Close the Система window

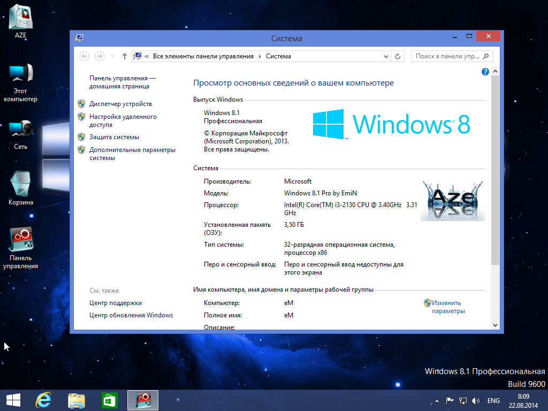pos(488,36)
